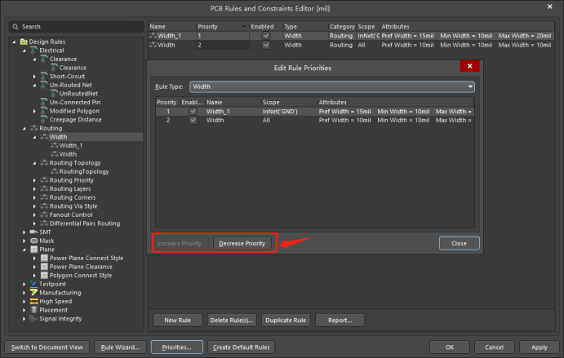Click the High Speed category icon
This screenshot has height=358, width=564.
click(x=33, y=301)
